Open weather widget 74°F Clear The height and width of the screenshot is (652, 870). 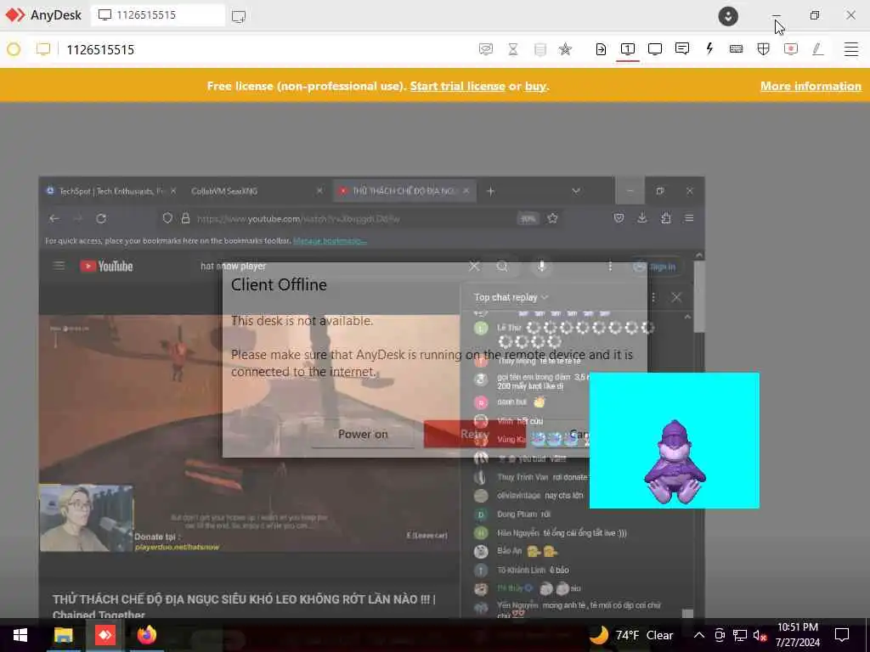(631, 635)
